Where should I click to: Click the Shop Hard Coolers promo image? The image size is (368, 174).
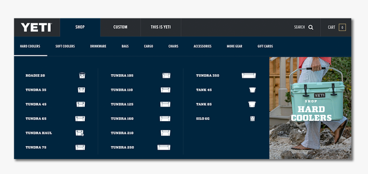tap(310, 108)
